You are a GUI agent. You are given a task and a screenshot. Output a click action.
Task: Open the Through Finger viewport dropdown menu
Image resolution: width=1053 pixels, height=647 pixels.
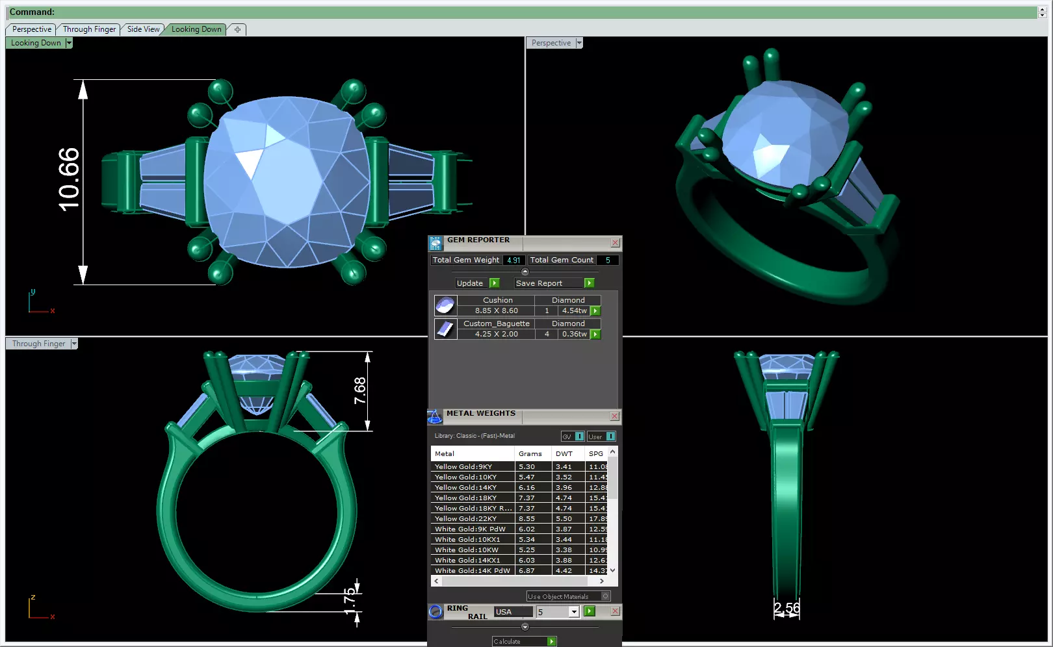(x=74, y=344)
